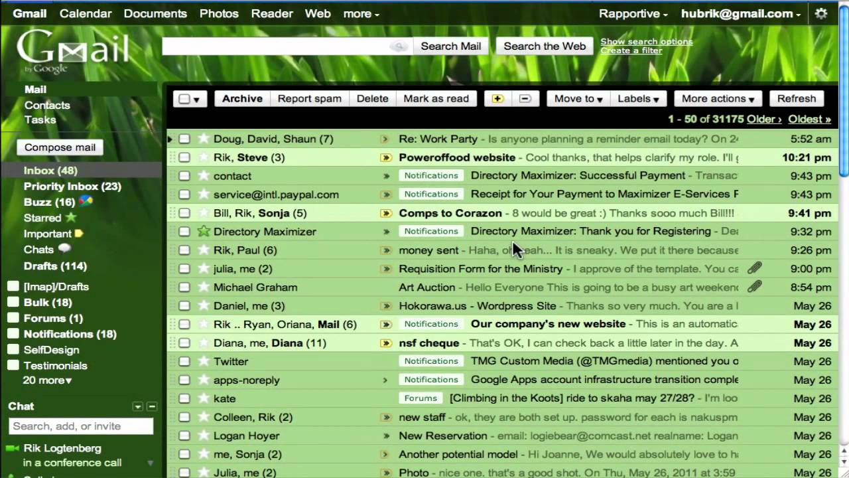This screenshot has height=478, width=849.
Task: Star the Twitter message
Action: (204, 362)
